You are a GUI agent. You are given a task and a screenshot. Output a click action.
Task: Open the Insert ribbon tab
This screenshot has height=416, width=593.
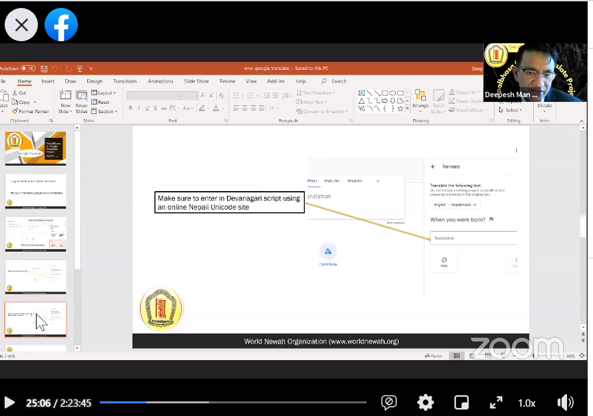pos(48,81)
